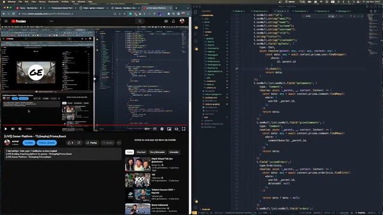Go to the previous find match in VS Code
The width and height of the screenshot is (383, 215).
(x=351, y=16)
